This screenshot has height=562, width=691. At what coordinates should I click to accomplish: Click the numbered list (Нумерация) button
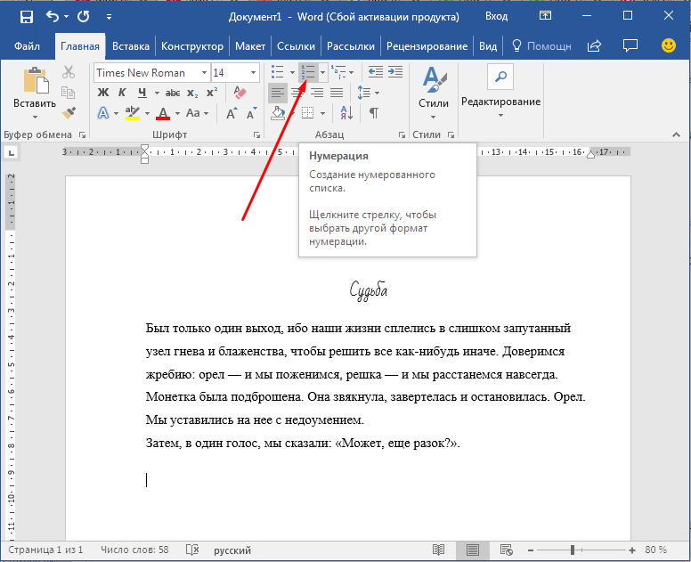coord(308,72)
